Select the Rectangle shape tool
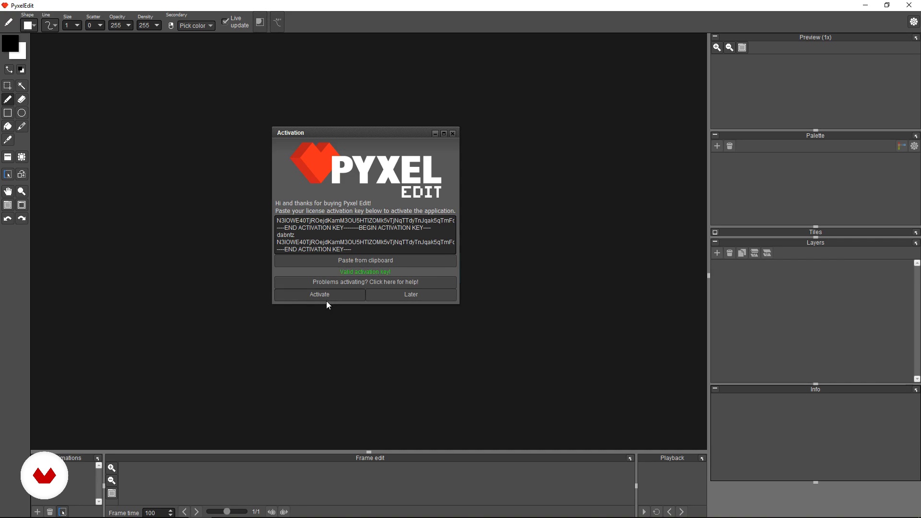921x518 pixels. coord(8,113)
